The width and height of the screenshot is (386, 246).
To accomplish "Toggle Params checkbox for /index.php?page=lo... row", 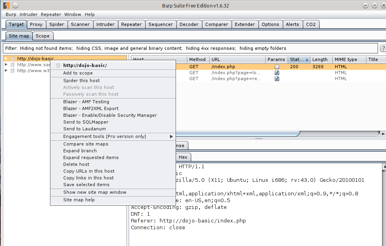I will (277, 73).
